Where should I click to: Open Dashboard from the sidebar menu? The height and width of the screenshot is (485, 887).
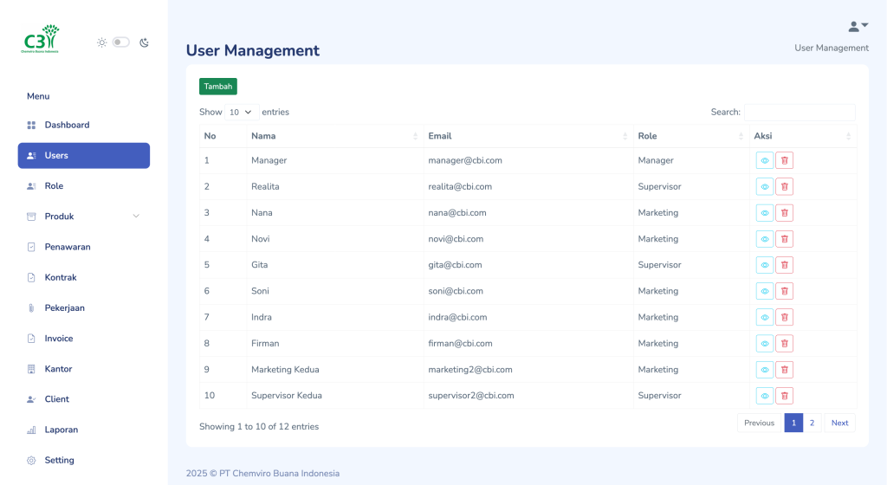67,125
